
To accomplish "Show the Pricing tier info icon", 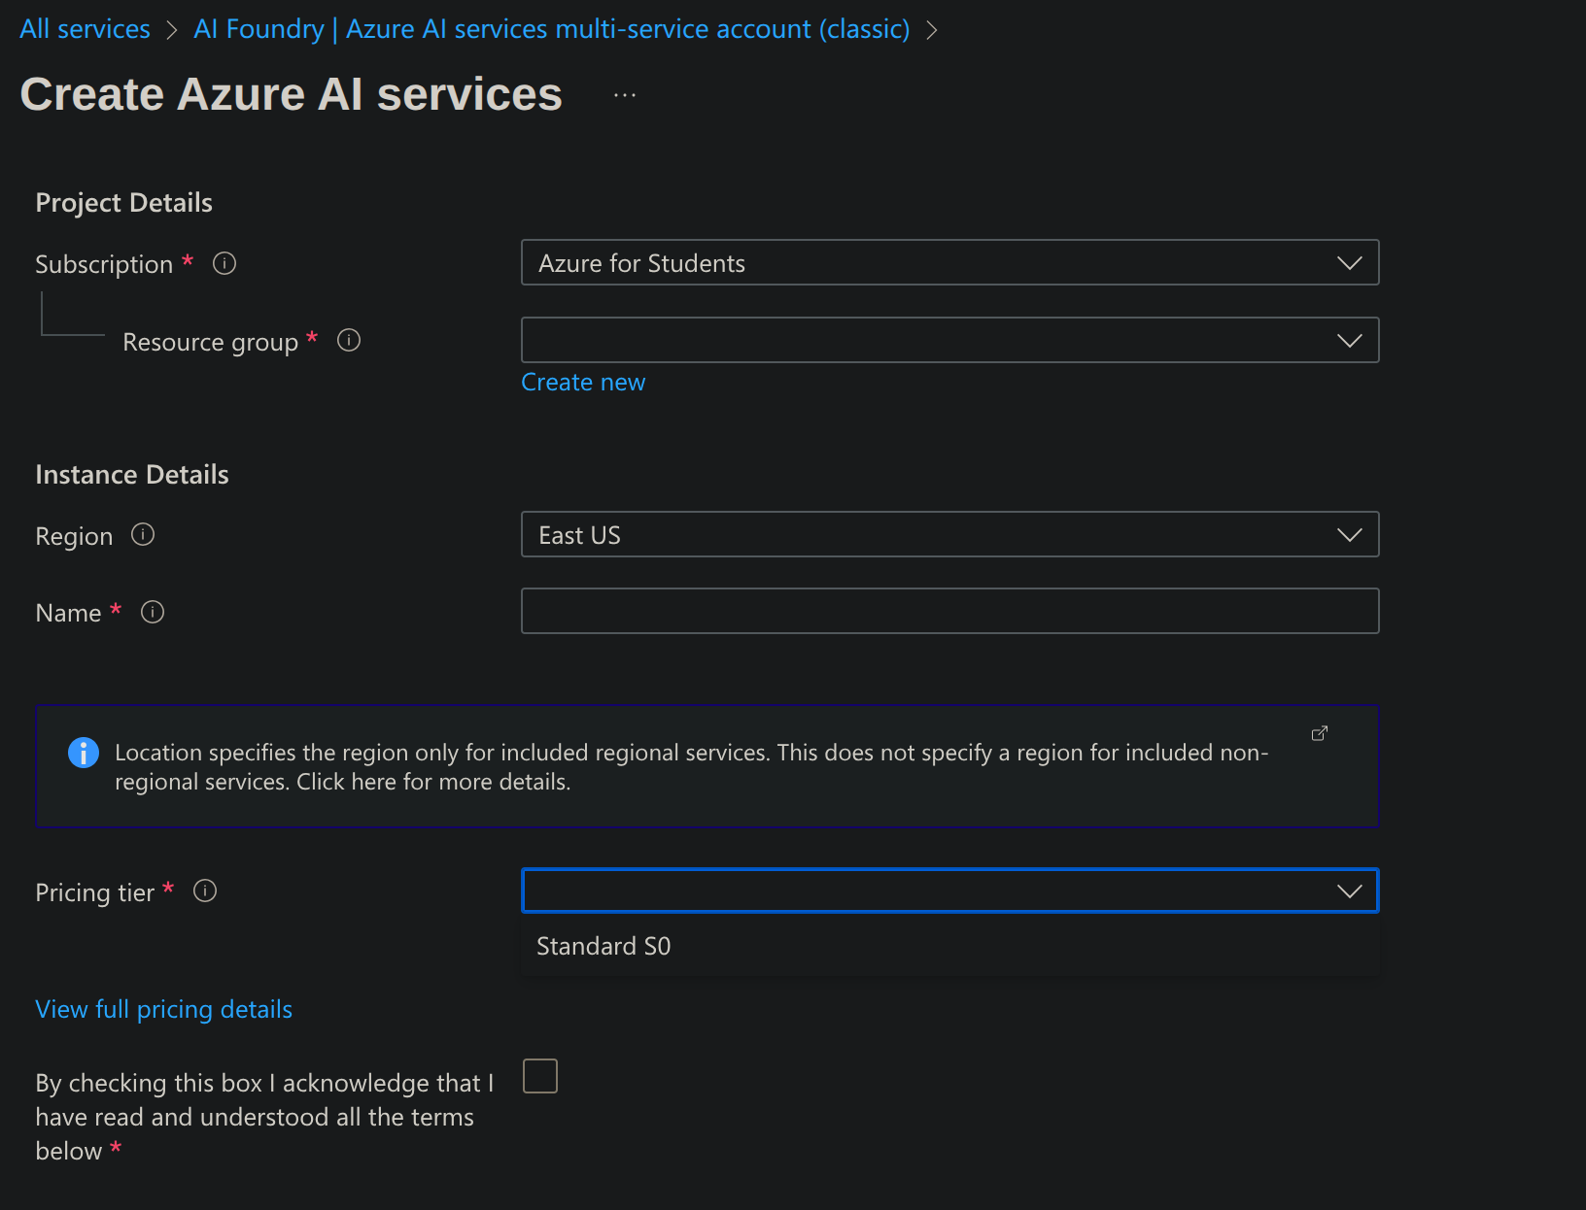I will pos(205,891).
